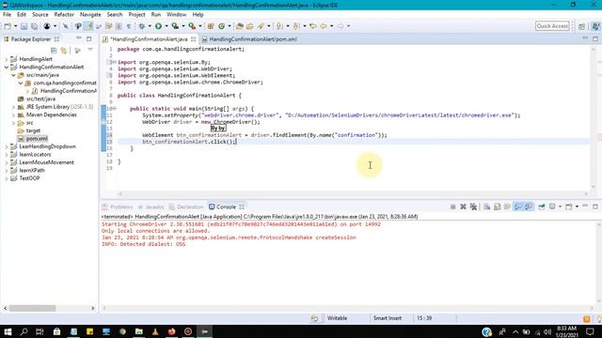Toggle Block Selection Mode in toolbar
Viewport: 602px width, 338px height.
[119, 26]
